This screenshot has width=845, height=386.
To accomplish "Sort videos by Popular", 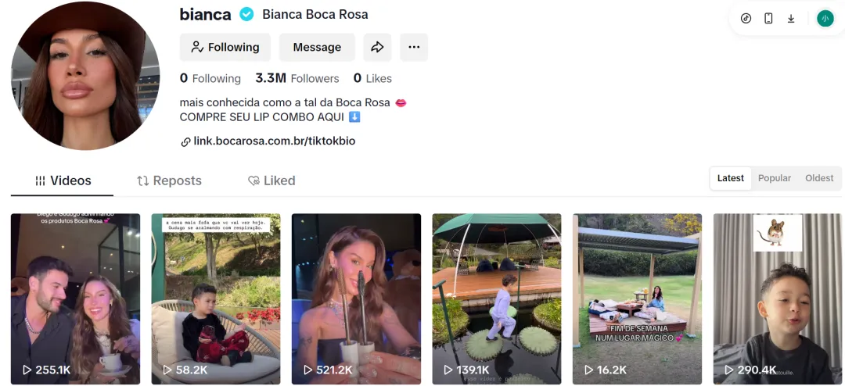I will click(x=775, y=178).
